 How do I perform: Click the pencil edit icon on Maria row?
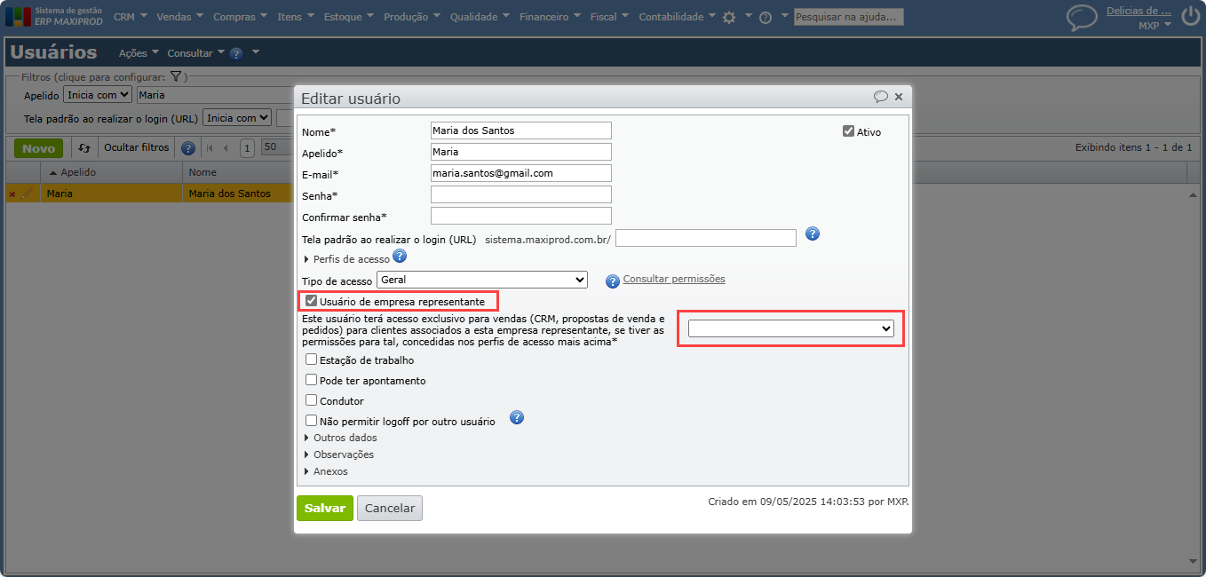coord(28,193)
